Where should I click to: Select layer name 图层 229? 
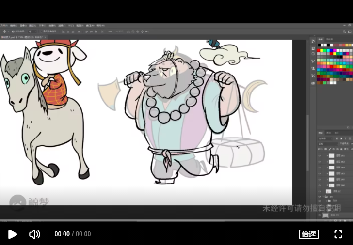pos(336,215)
